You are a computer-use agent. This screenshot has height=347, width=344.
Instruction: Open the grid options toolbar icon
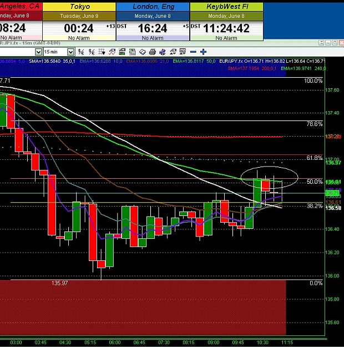coord(102,52)
